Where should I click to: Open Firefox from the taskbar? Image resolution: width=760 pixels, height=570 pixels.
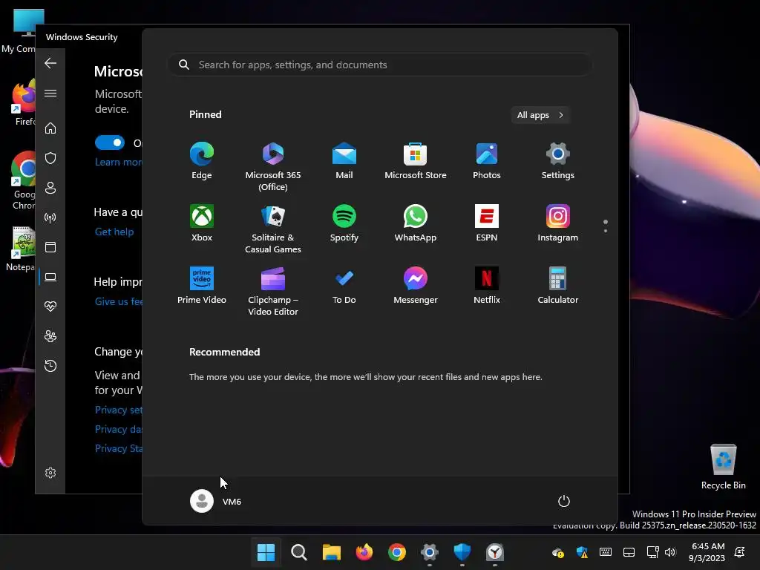click(364, 552)
